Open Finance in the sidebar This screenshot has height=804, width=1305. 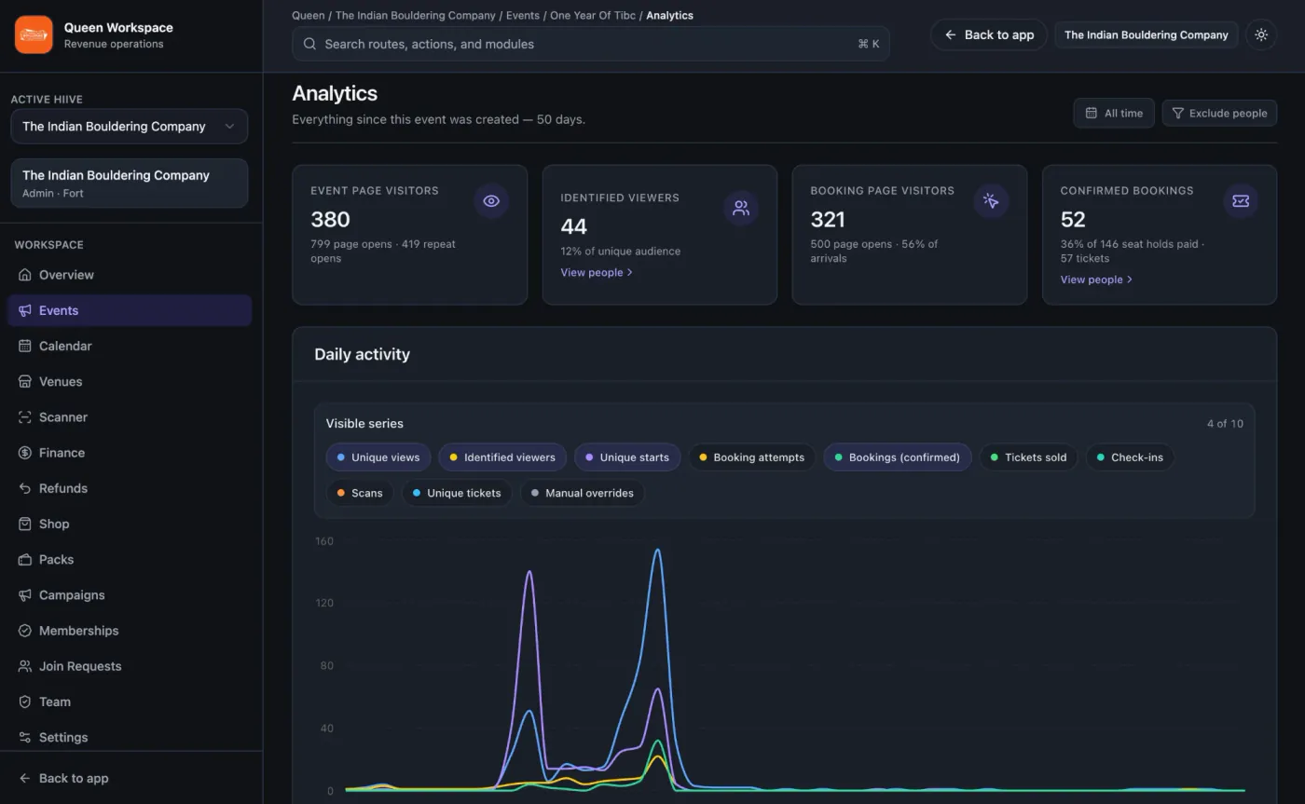pos(130,453)
